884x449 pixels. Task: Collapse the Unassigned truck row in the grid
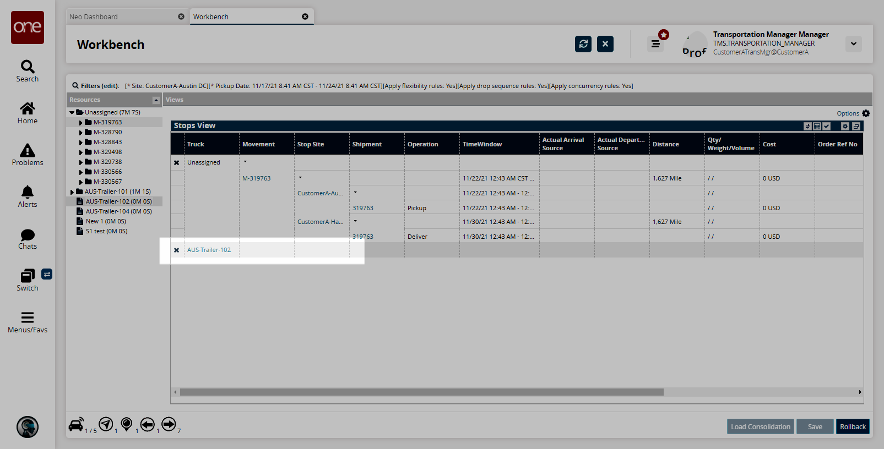(x=245, y=162)
